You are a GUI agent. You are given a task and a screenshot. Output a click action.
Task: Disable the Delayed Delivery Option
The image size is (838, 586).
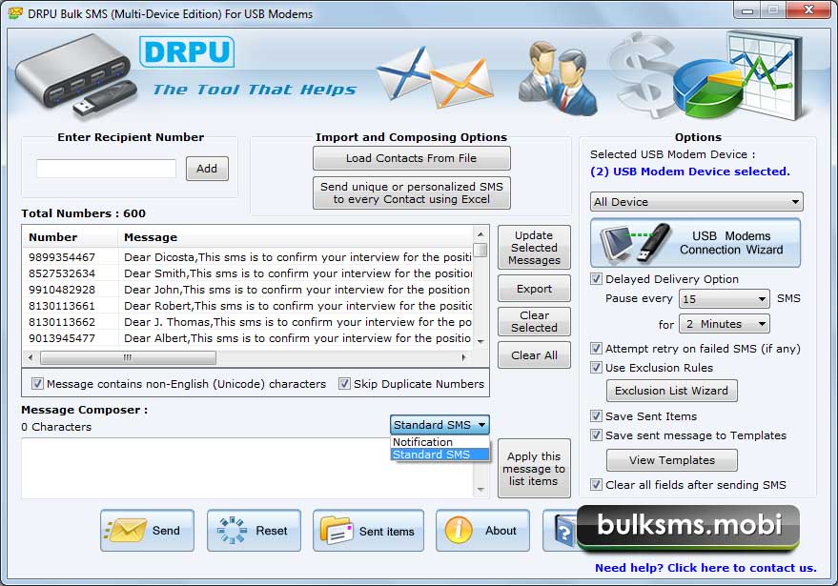click(x=596, y=279)
